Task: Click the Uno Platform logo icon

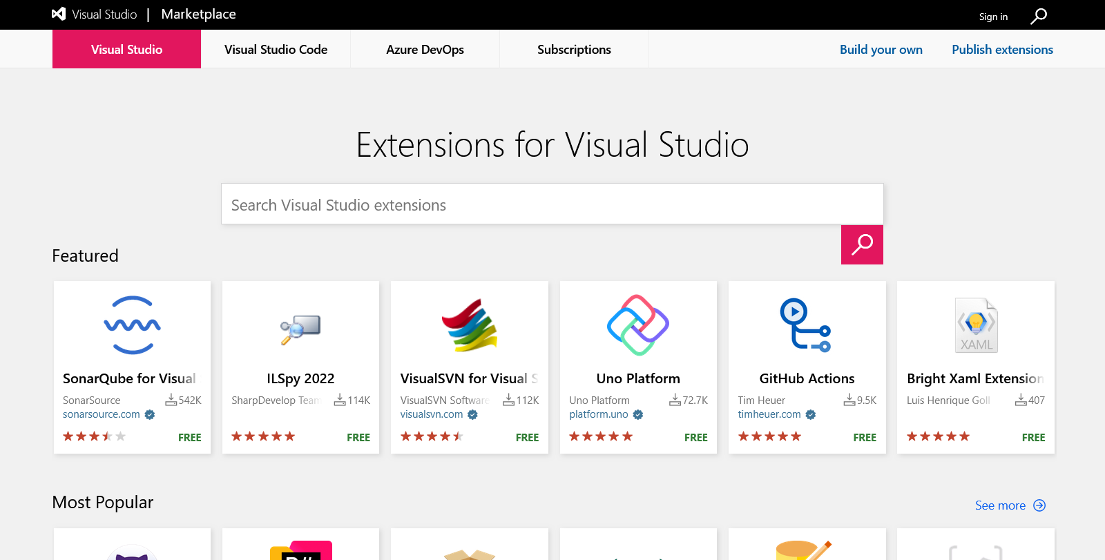Action: [638, 325]
